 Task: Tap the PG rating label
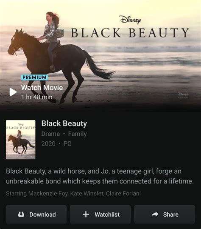[67, 144]
